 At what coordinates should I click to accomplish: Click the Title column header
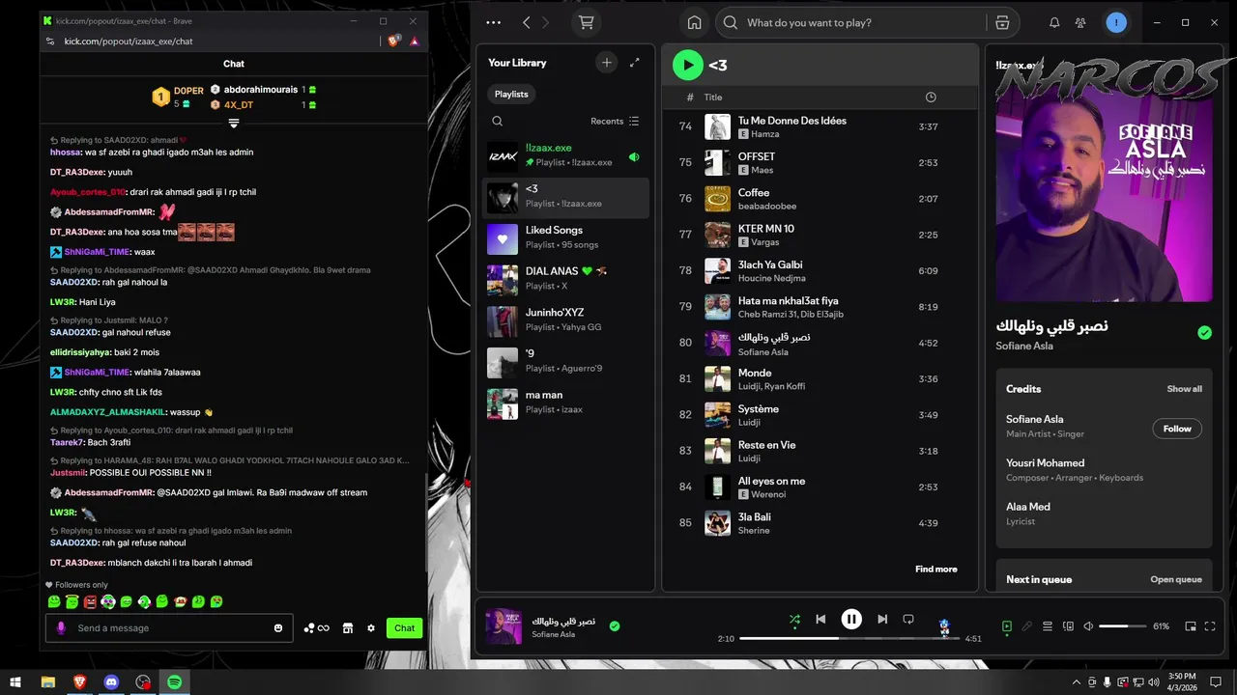(x=713, y=97)
